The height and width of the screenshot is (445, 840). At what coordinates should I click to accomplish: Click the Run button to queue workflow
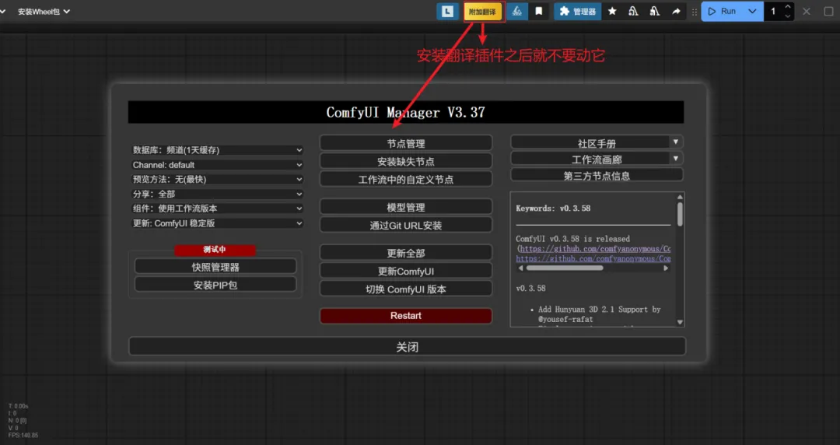click(722, 11)
